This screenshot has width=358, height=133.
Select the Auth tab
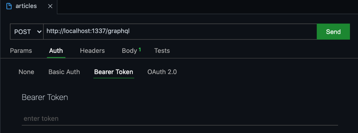(56, 51)
